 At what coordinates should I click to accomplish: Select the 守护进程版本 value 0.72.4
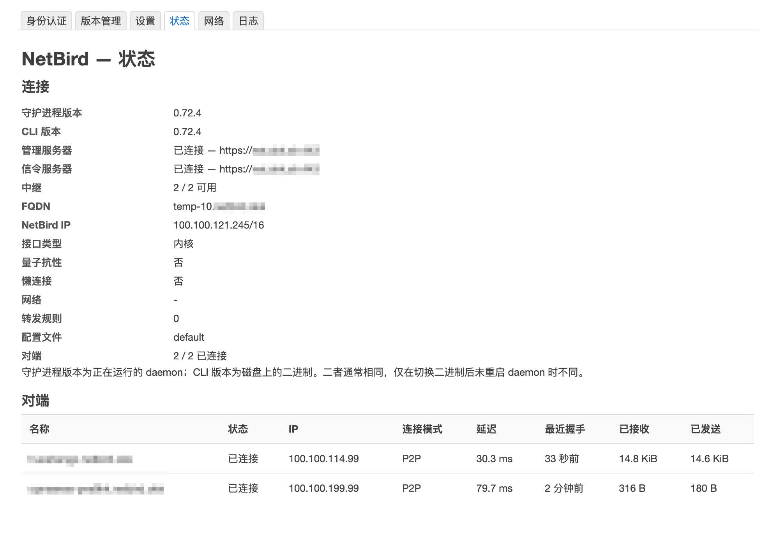(x=187, y=113)
